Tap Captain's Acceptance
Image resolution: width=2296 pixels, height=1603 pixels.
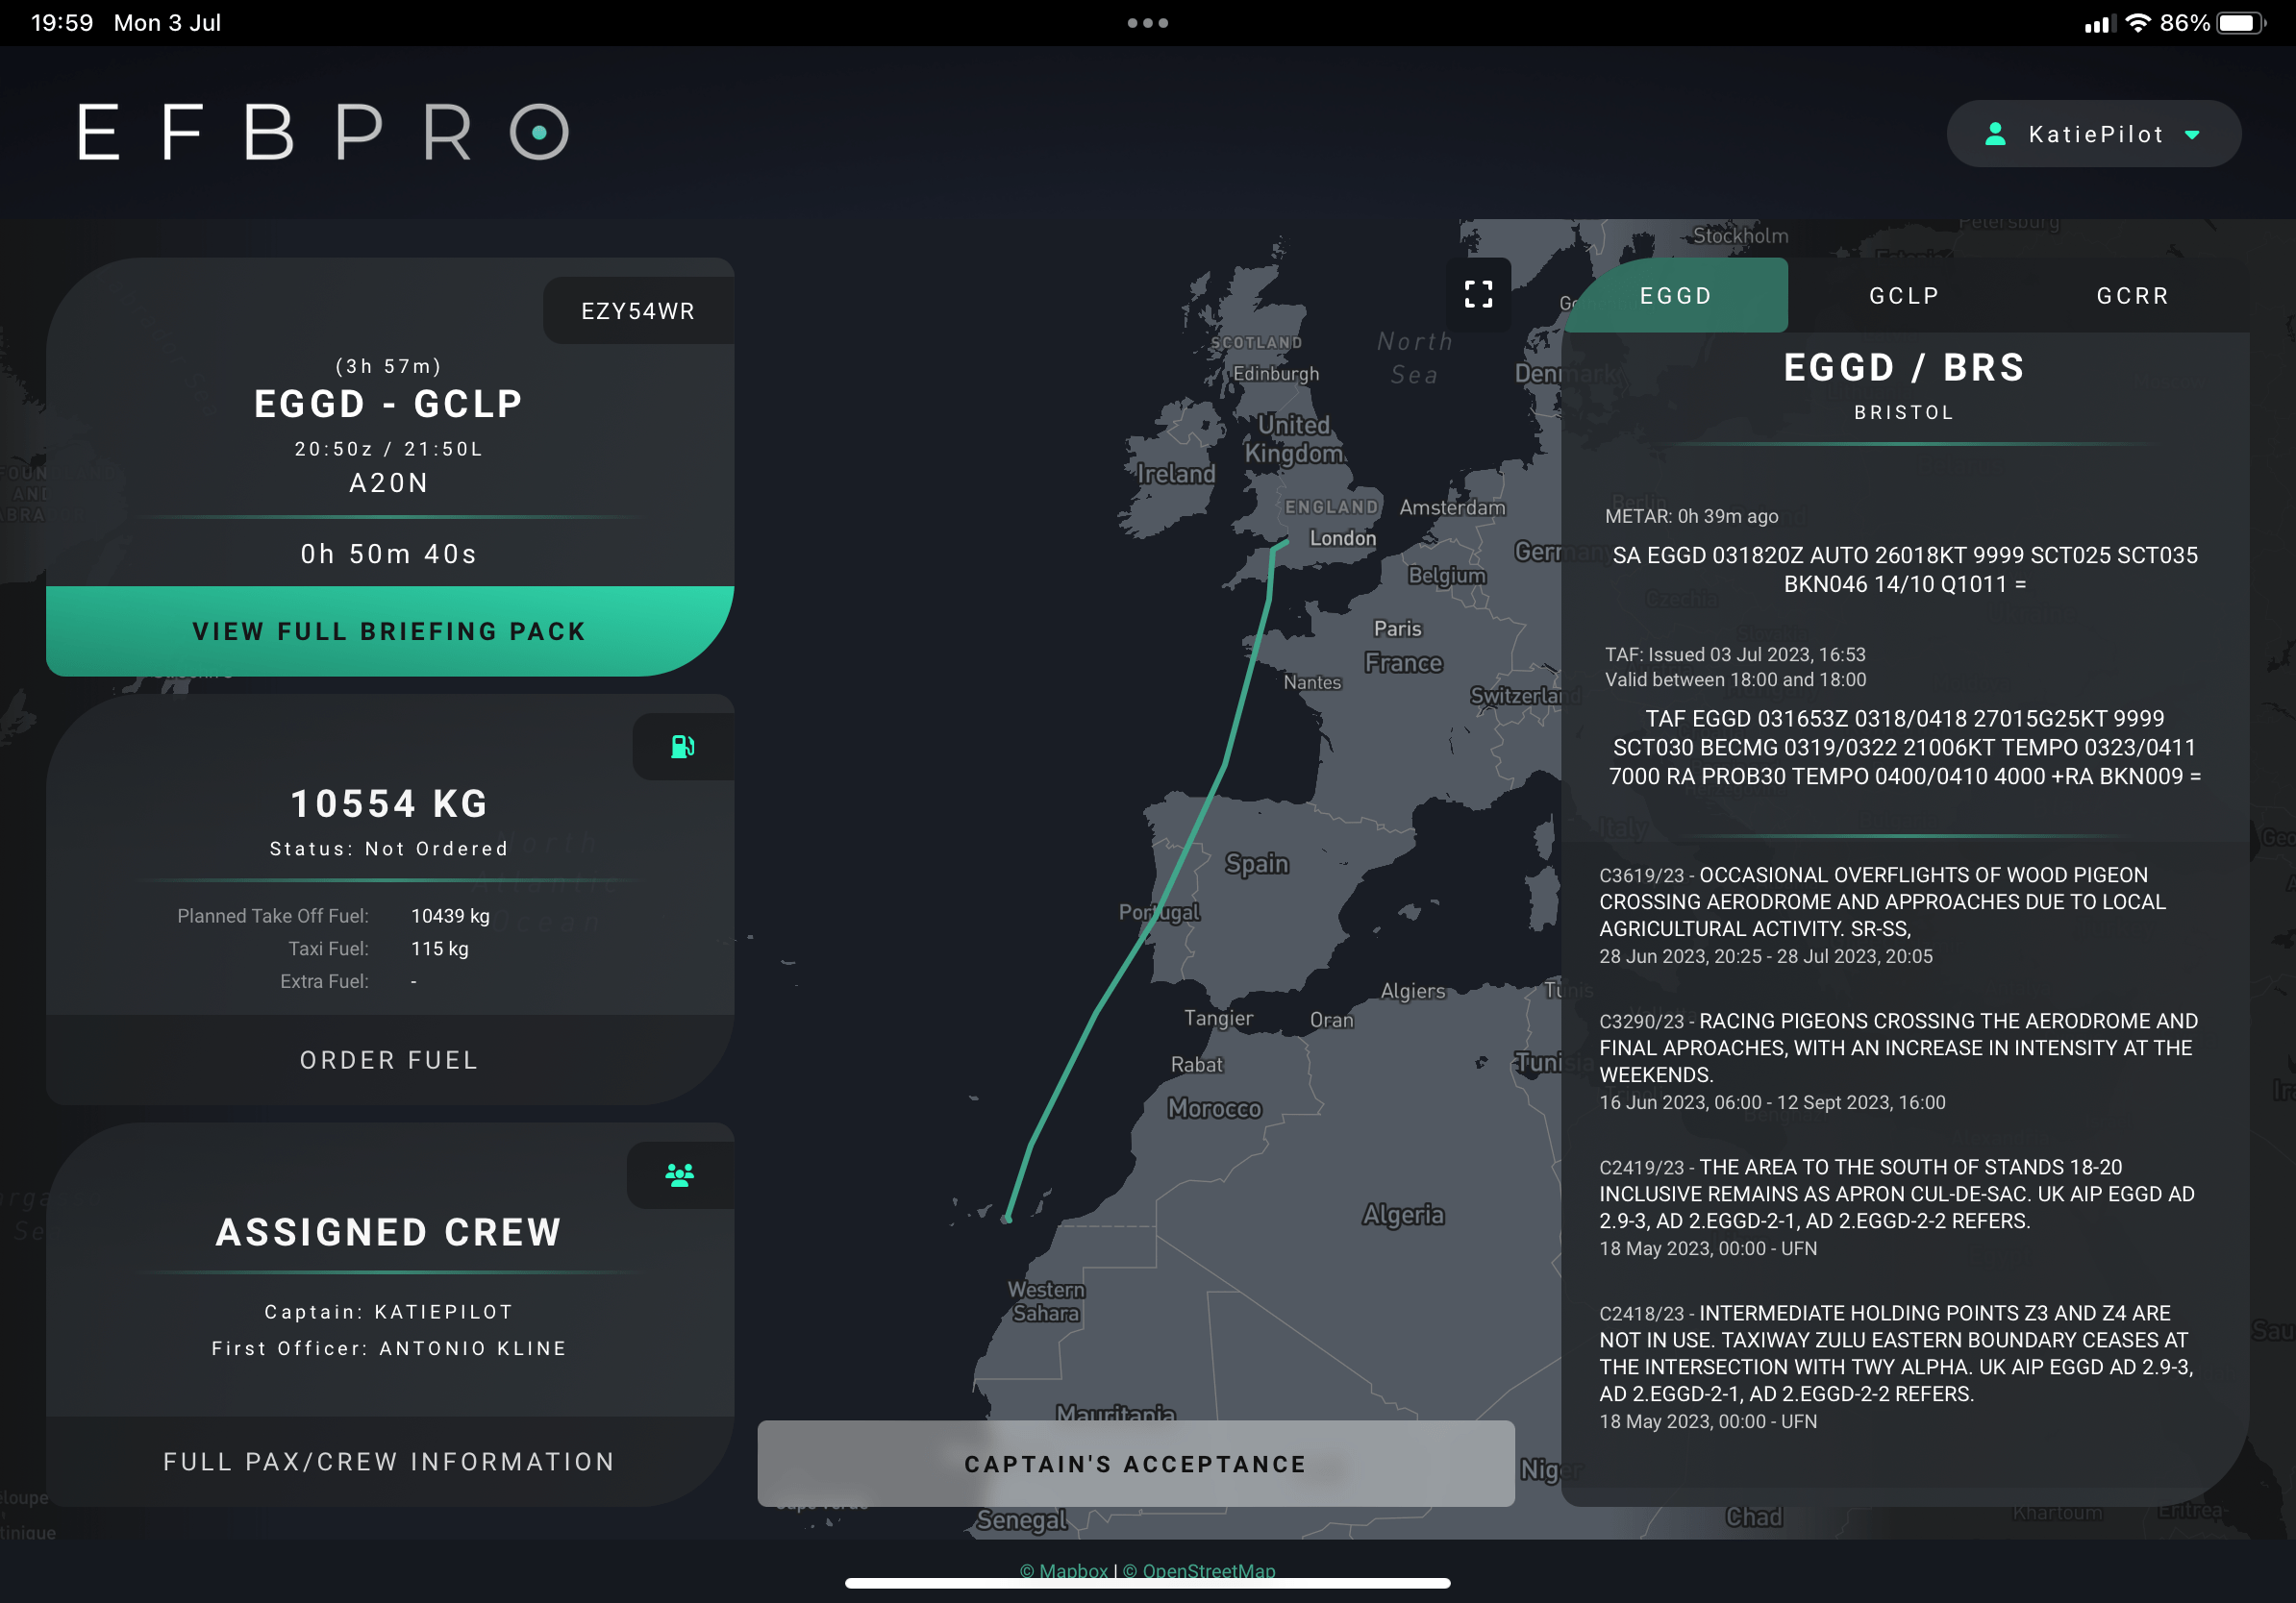click(1135, 1463)
